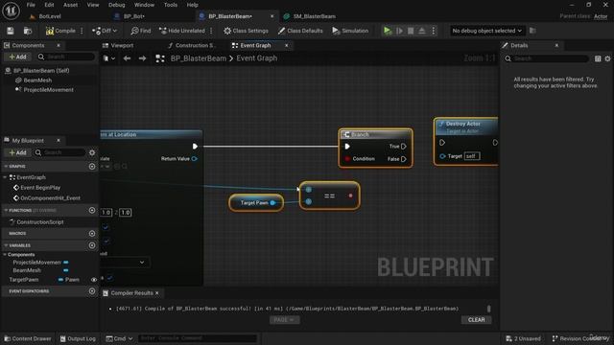Select OnComponentHit_Event entry
This screenshot has width=614, height=345.
pos(50,198)
